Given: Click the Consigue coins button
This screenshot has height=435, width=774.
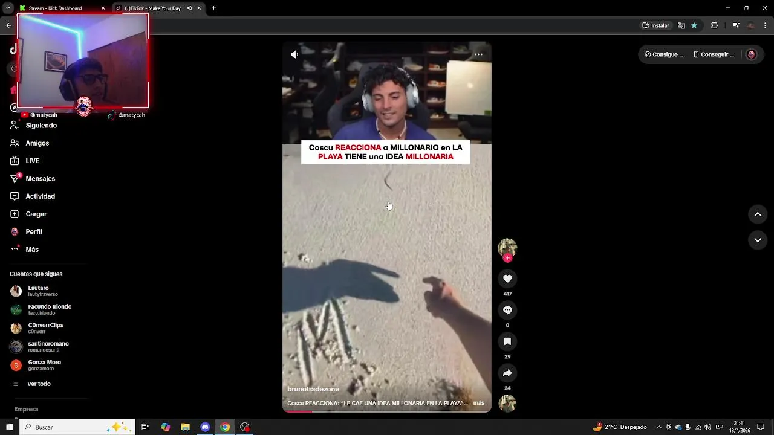Looking at the screenshot, I should (x=664, y=54).
